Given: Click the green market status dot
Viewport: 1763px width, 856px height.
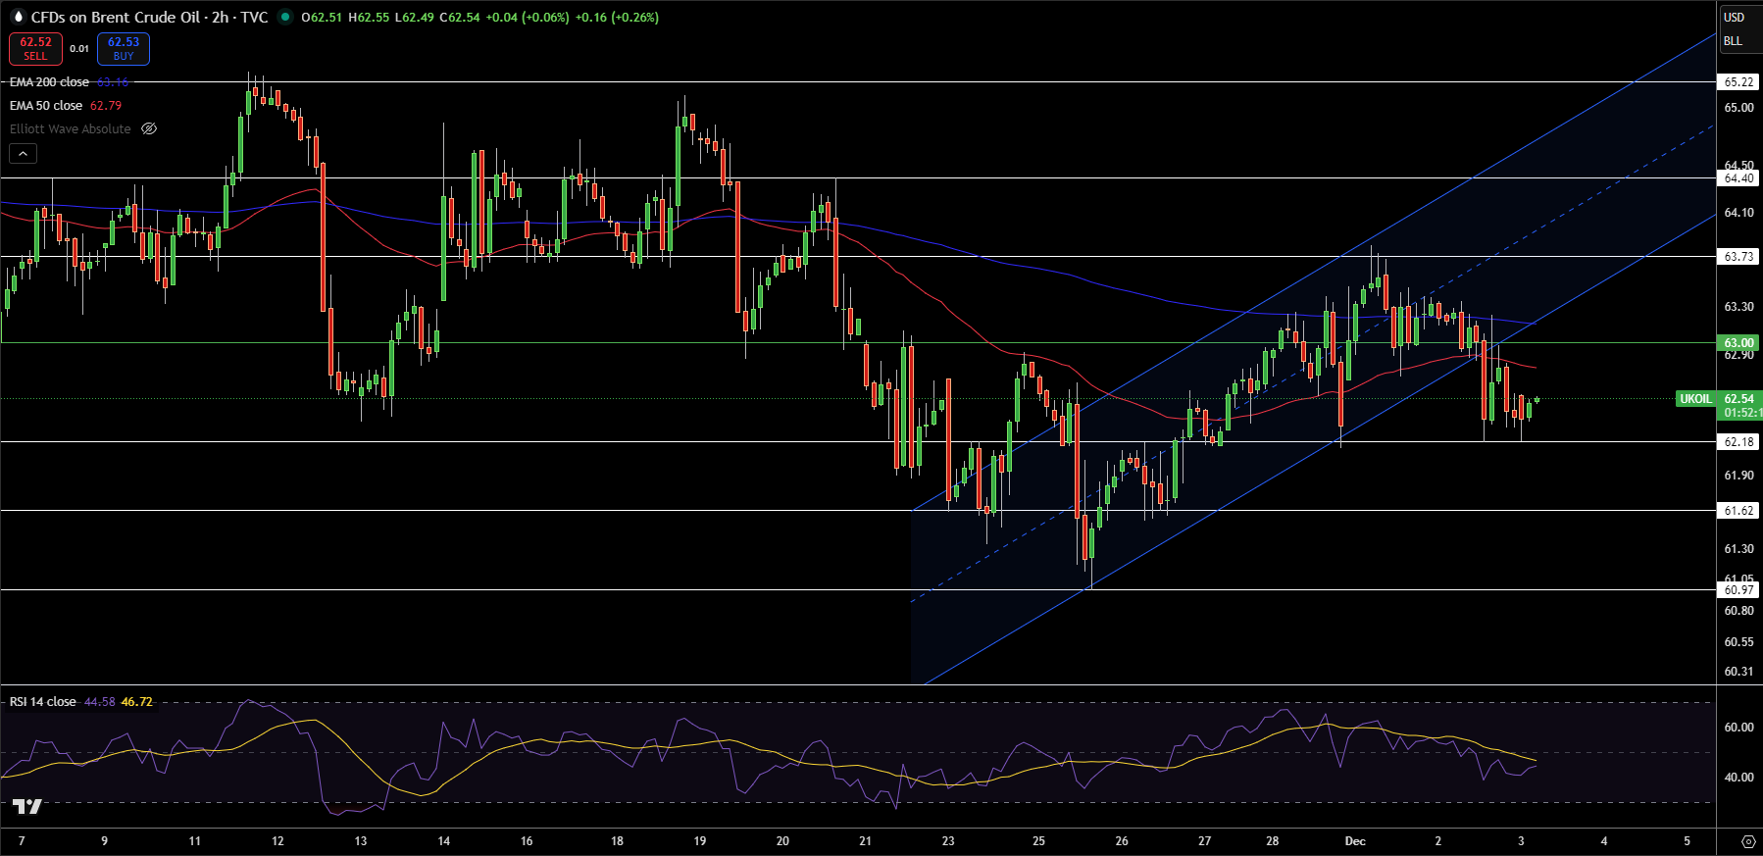Looking at the screenshot, I should point(285,17).
